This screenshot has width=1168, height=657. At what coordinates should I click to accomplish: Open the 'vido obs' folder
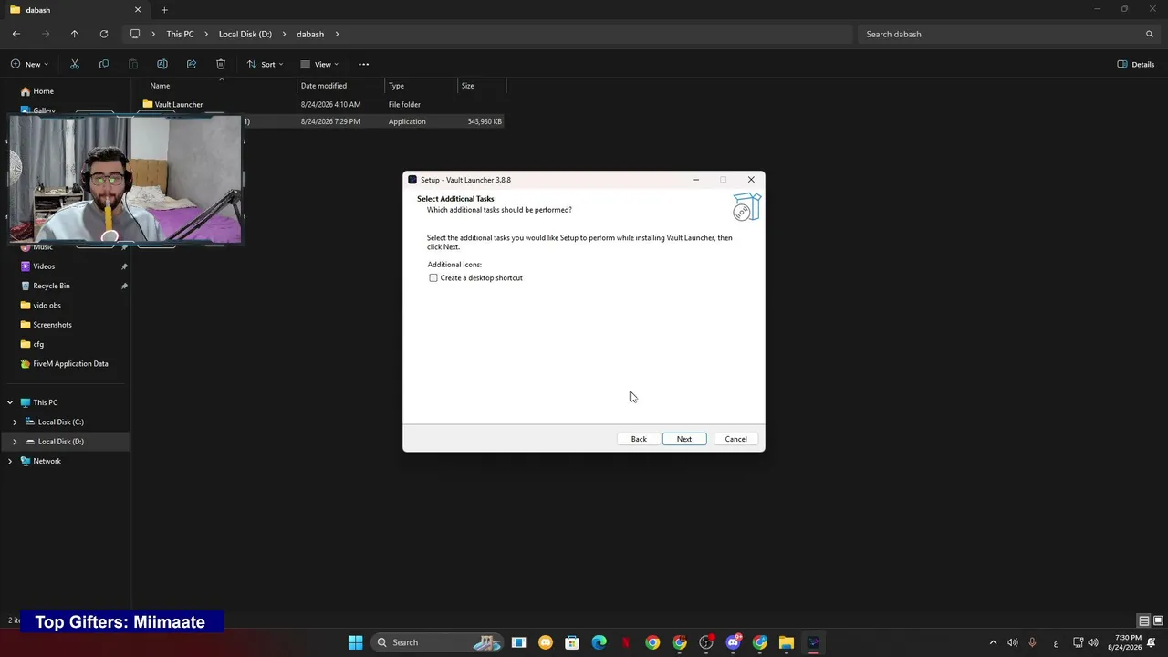(47, 306)
